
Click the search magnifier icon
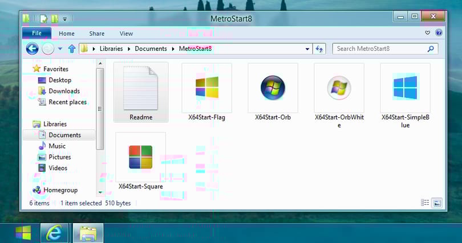[431, 49]
